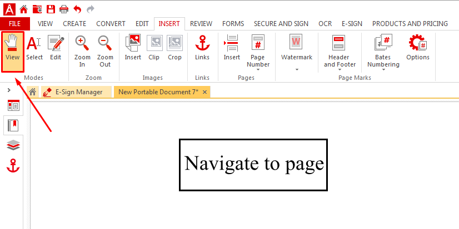Select the INSERT ribbon tab
This screenshot has height=229, width=459.
[169, 24]
